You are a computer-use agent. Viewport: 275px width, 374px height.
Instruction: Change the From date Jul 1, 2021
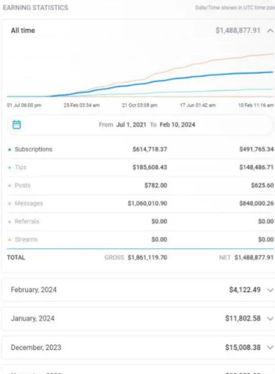[x=131, y=124]
